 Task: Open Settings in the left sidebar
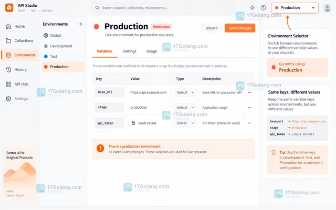[x=17, y=99]
